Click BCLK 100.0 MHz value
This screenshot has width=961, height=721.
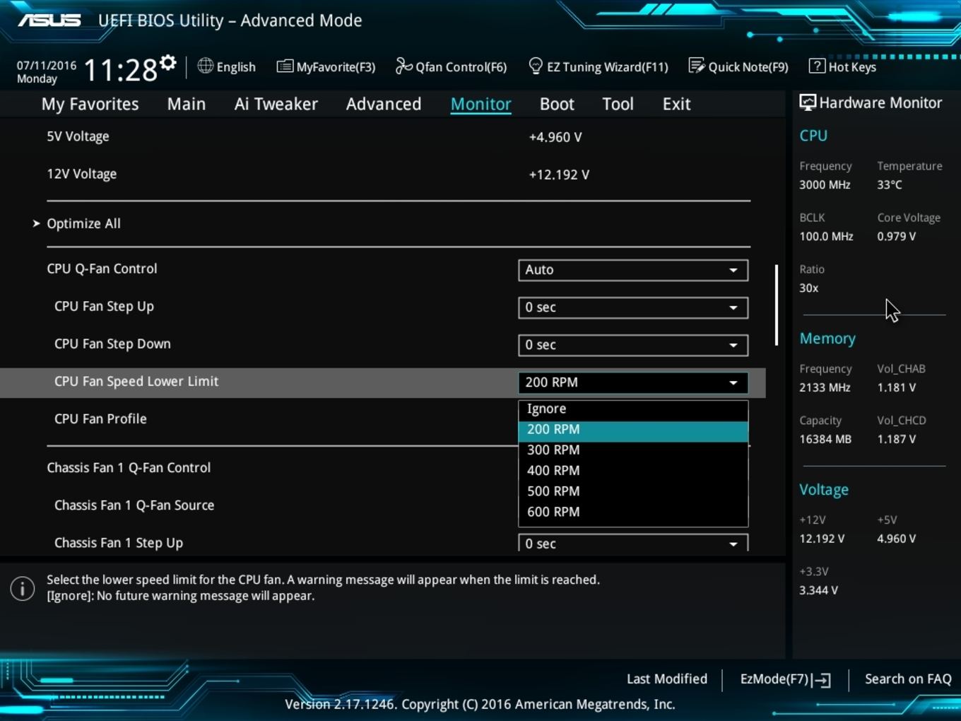pos(826,237)
